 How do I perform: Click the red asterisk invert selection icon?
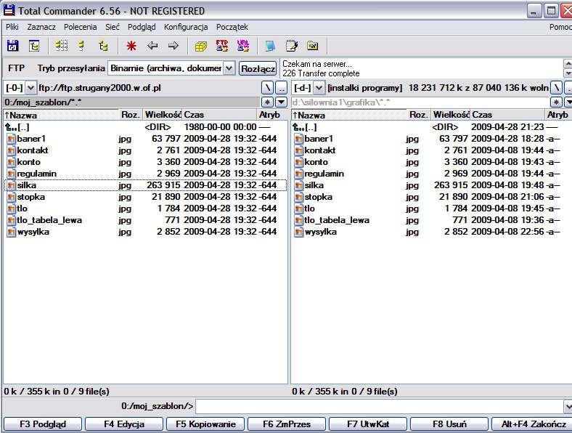click(131, 46)
